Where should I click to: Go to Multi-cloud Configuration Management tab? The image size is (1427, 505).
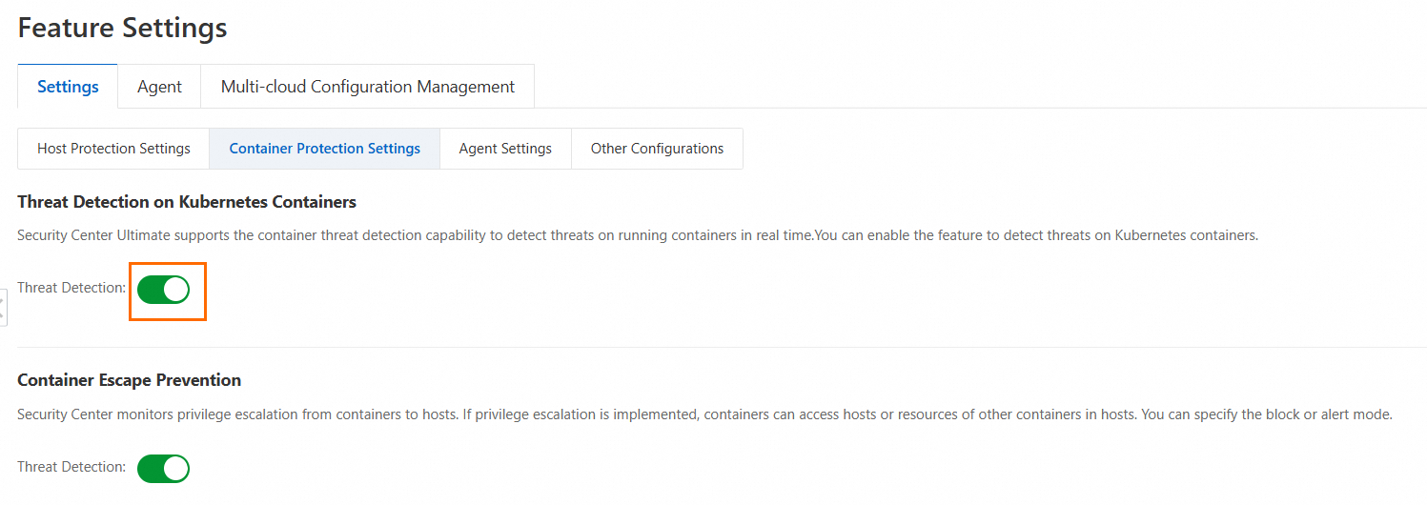[367, 87]
